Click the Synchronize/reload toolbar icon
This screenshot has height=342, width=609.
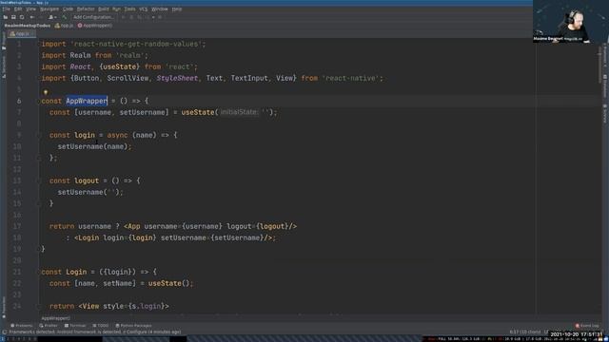[22, 17]
